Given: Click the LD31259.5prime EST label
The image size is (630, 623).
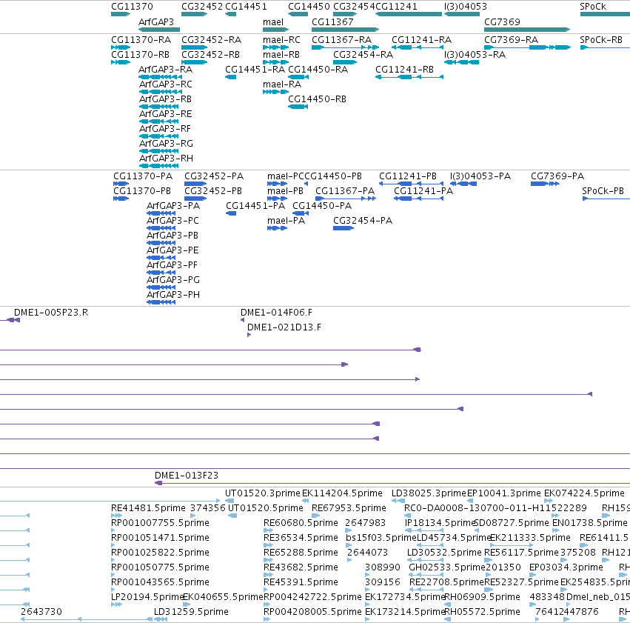Looking at the screenshot, I should [x=191, y=612].
